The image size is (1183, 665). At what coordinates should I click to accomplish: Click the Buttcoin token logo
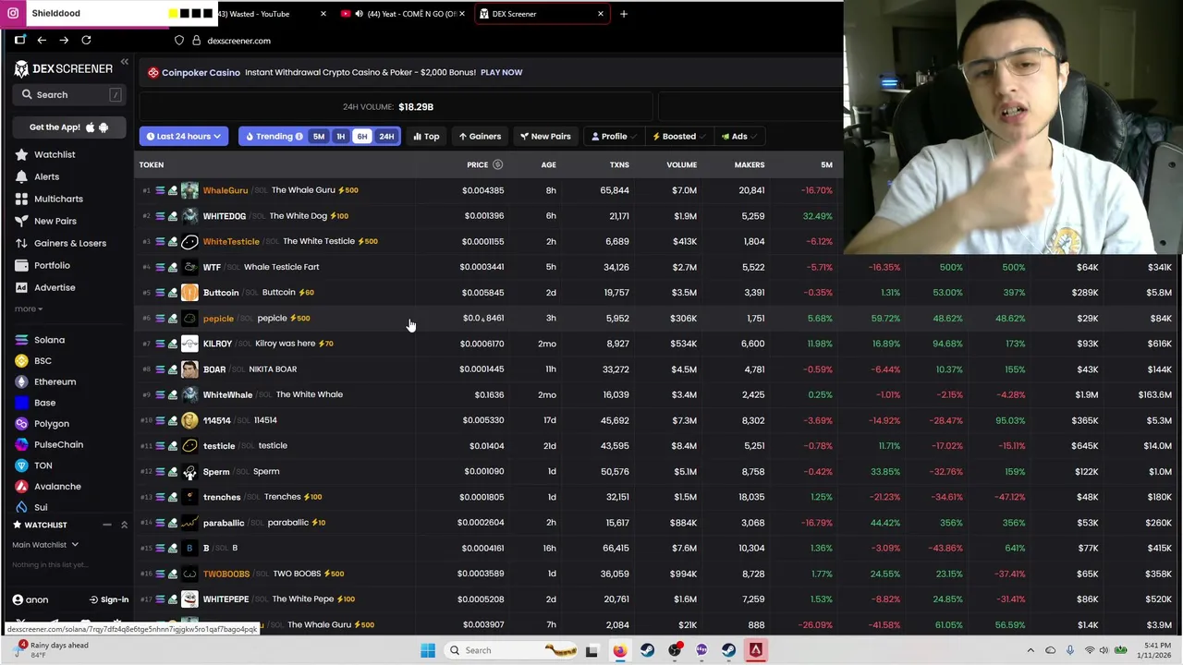(189, 292)
